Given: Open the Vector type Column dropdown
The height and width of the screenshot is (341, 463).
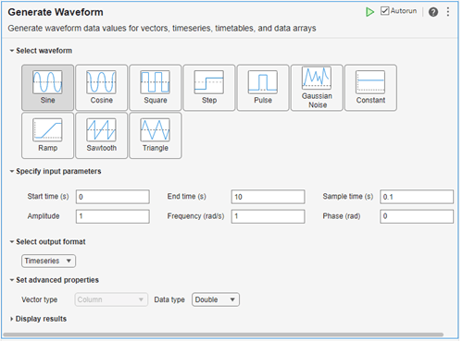Looking at the screenshot, I should (111, 299).
